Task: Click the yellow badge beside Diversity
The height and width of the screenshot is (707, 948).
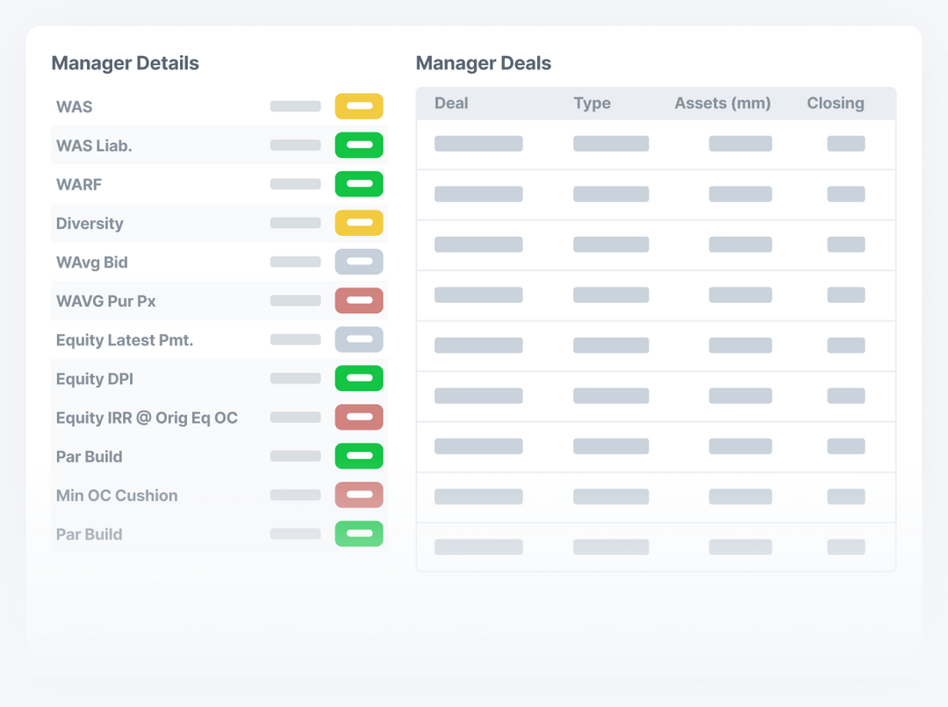Action: pos(359,223)
